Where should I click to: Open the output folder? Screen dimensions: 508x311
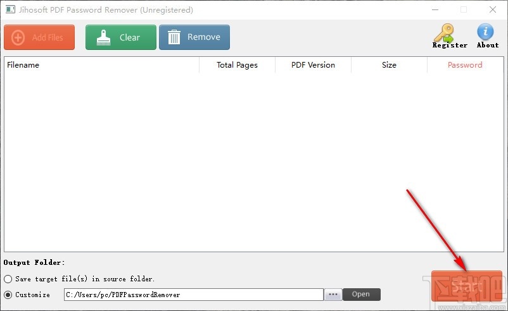(x=361, y=295)
